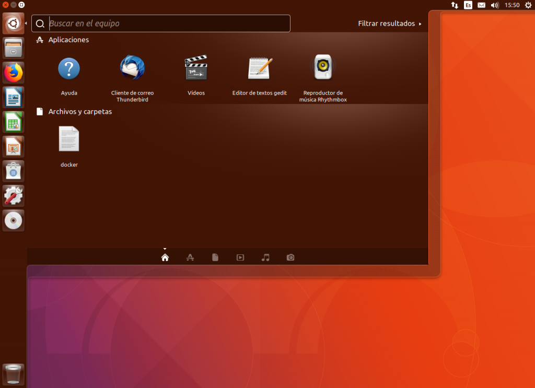This screenshot has height=388, width=535.
Task: Launch Firefox from the launcher
Action: pos(13,73)
